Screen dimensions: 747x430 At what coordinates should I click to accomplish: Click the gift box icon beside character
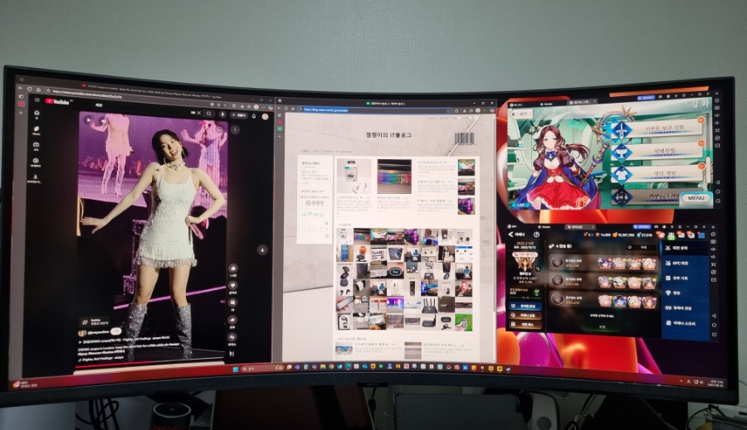tap(583, 203)
